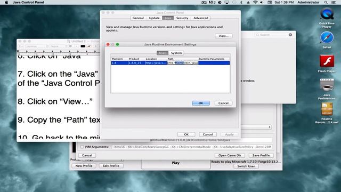This screenshot has height=192, width=341.
Task: Confirm JRE Settings with OK
Action: coord(201,103)
